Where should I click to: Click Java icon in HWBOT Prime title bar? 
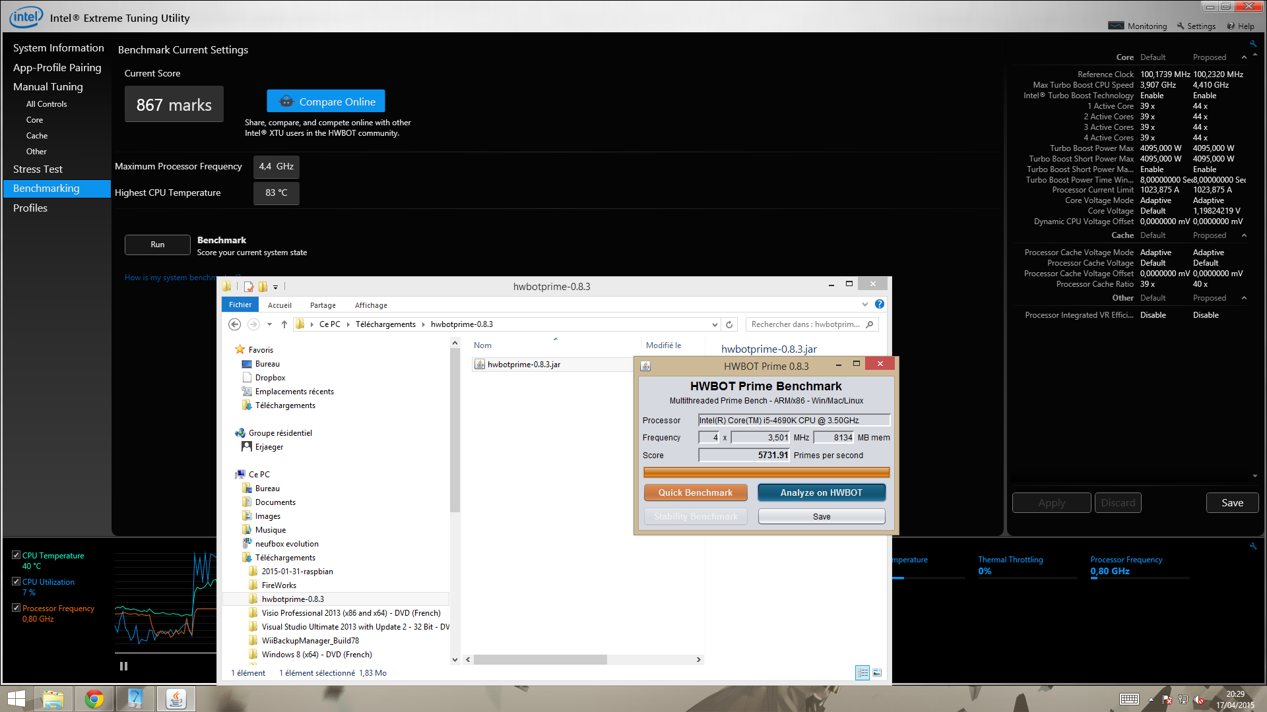(x=645, y=367)
